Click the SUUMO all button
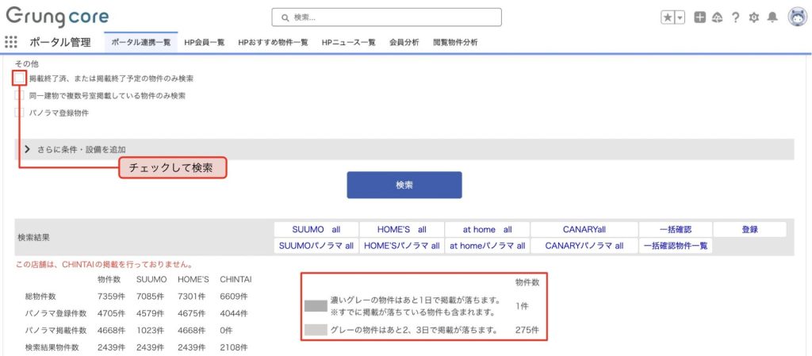Image resolution: width=812 pixels, height=356 pixels. point(316,229)
